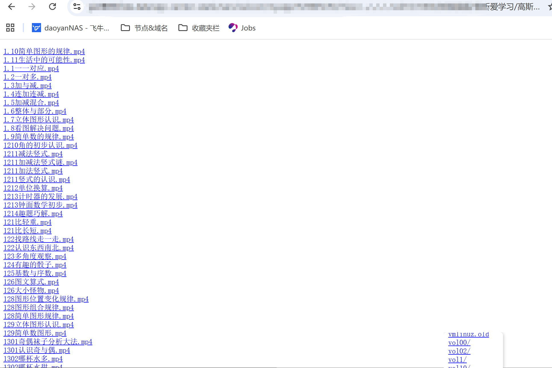Open 1.1一一对应.mp4 link
Viewport: 552px width, 368px height.
click(31, 68)
